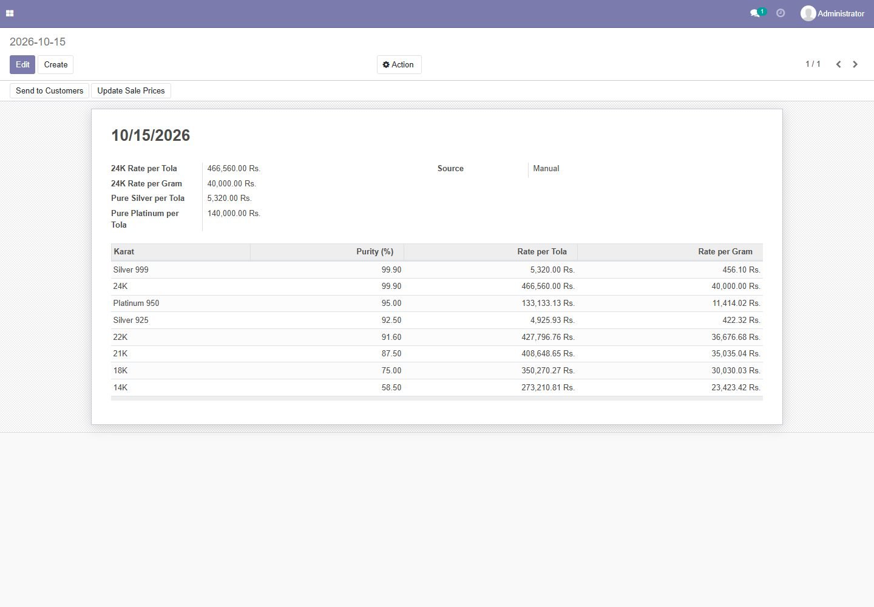
Task: Click the Pure Platinum per Tola label
Action: [145, 219]
